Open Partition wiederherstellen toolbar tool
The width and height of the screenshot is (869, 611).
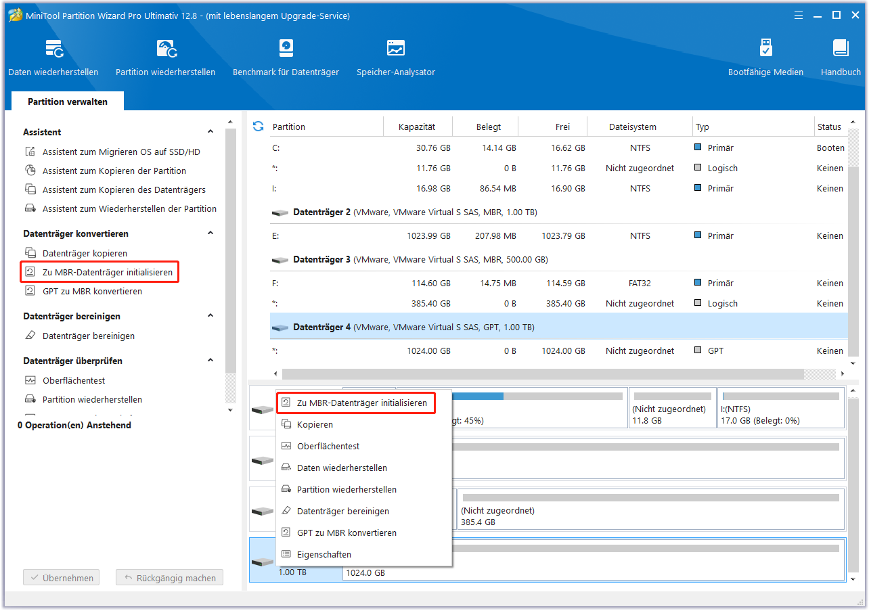click(165, 58)
